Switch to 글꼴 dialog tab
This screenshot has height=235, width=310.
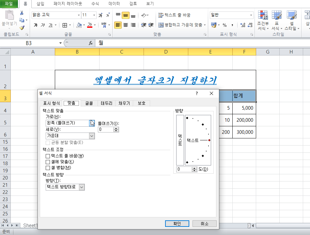89,103
